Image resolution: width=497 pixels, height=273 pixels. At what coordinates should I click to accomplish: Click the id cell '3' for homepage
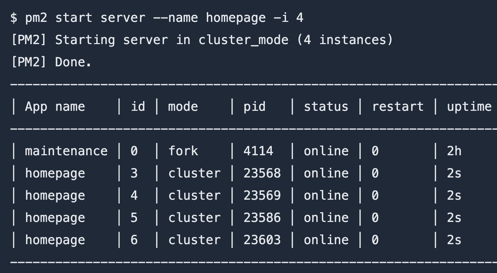[134, 173]
